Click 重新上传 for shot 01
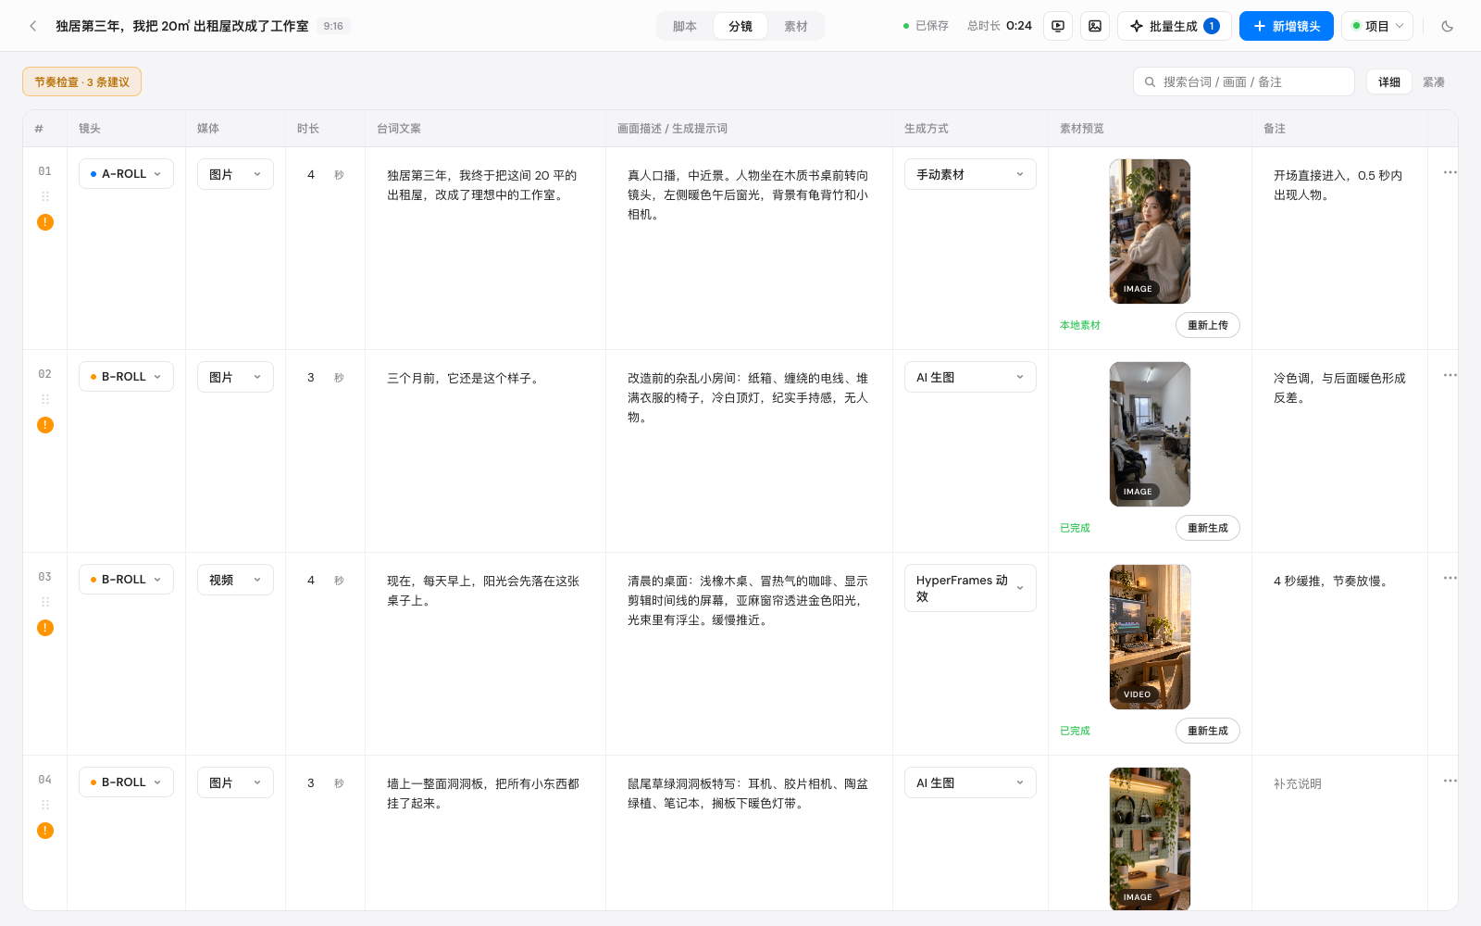This screenshot has width=1481, height=926. (x=1208, y=325)
